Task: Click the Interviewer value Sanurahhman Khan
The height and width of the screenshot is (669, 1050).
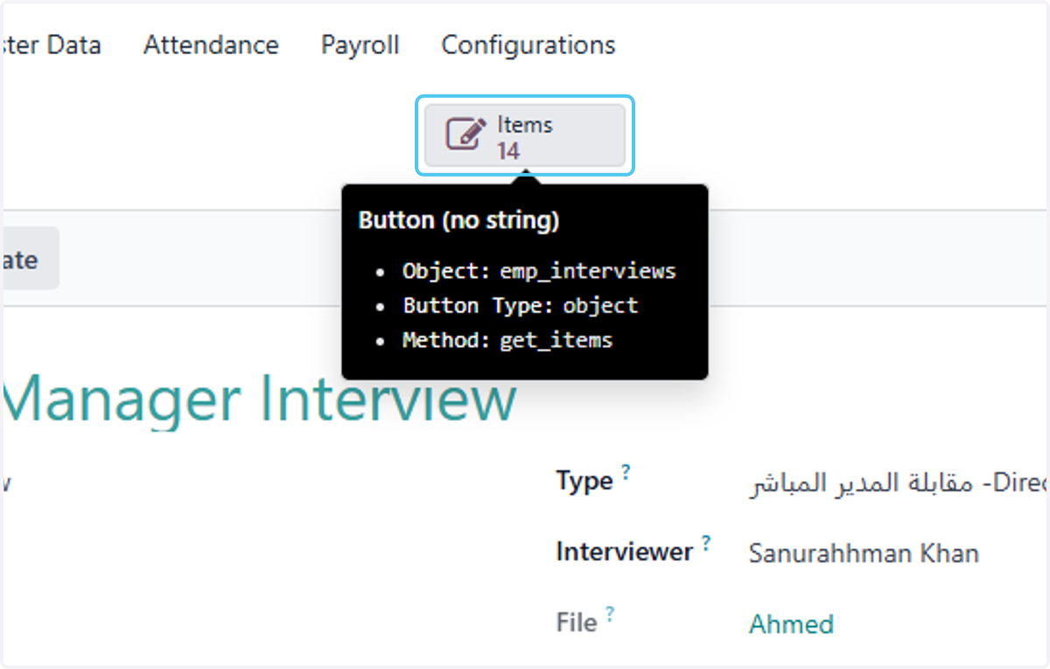Action: coord(864,553)
